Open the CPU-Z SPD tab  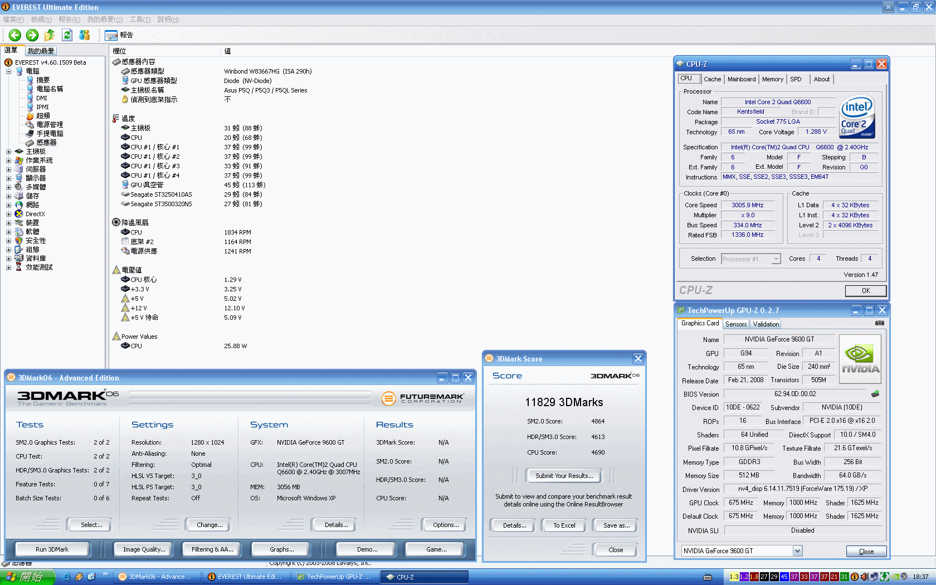pos(796,79)
